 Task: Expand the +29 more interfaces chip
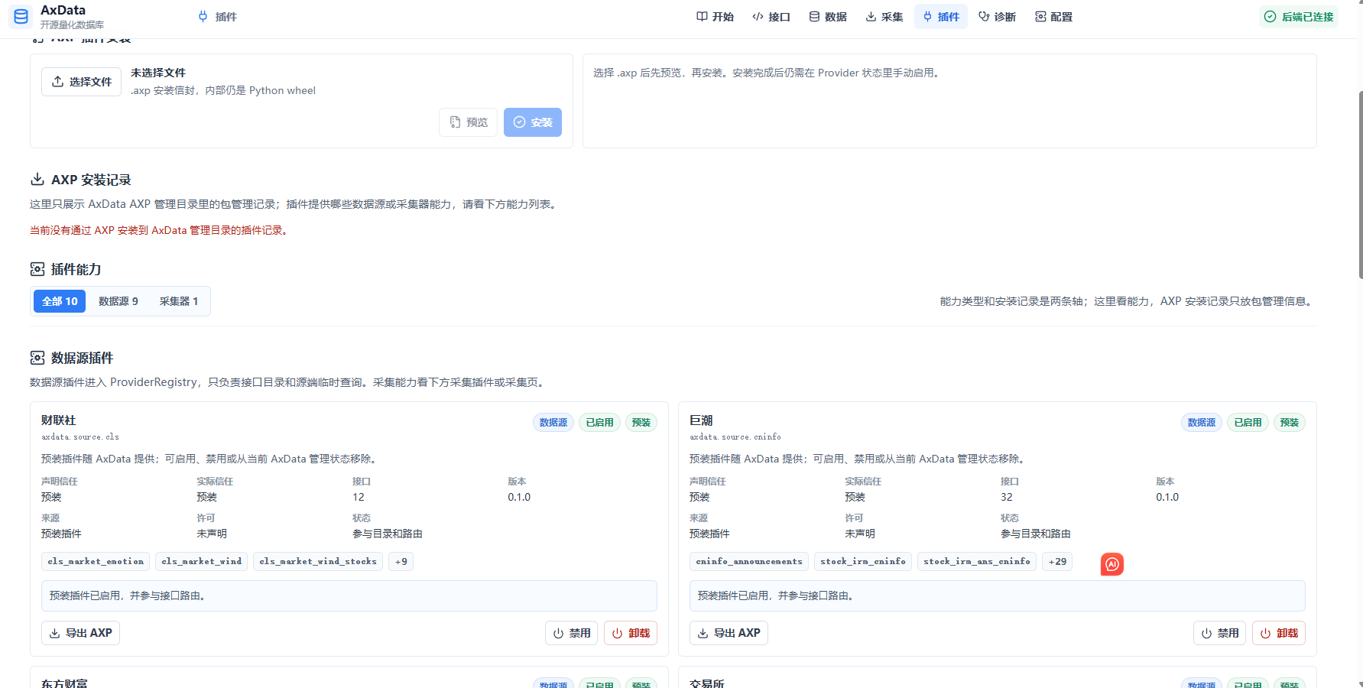1057,562
